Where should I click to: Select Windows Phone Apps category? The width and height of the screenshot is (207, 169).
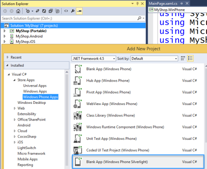click(41, 97)
